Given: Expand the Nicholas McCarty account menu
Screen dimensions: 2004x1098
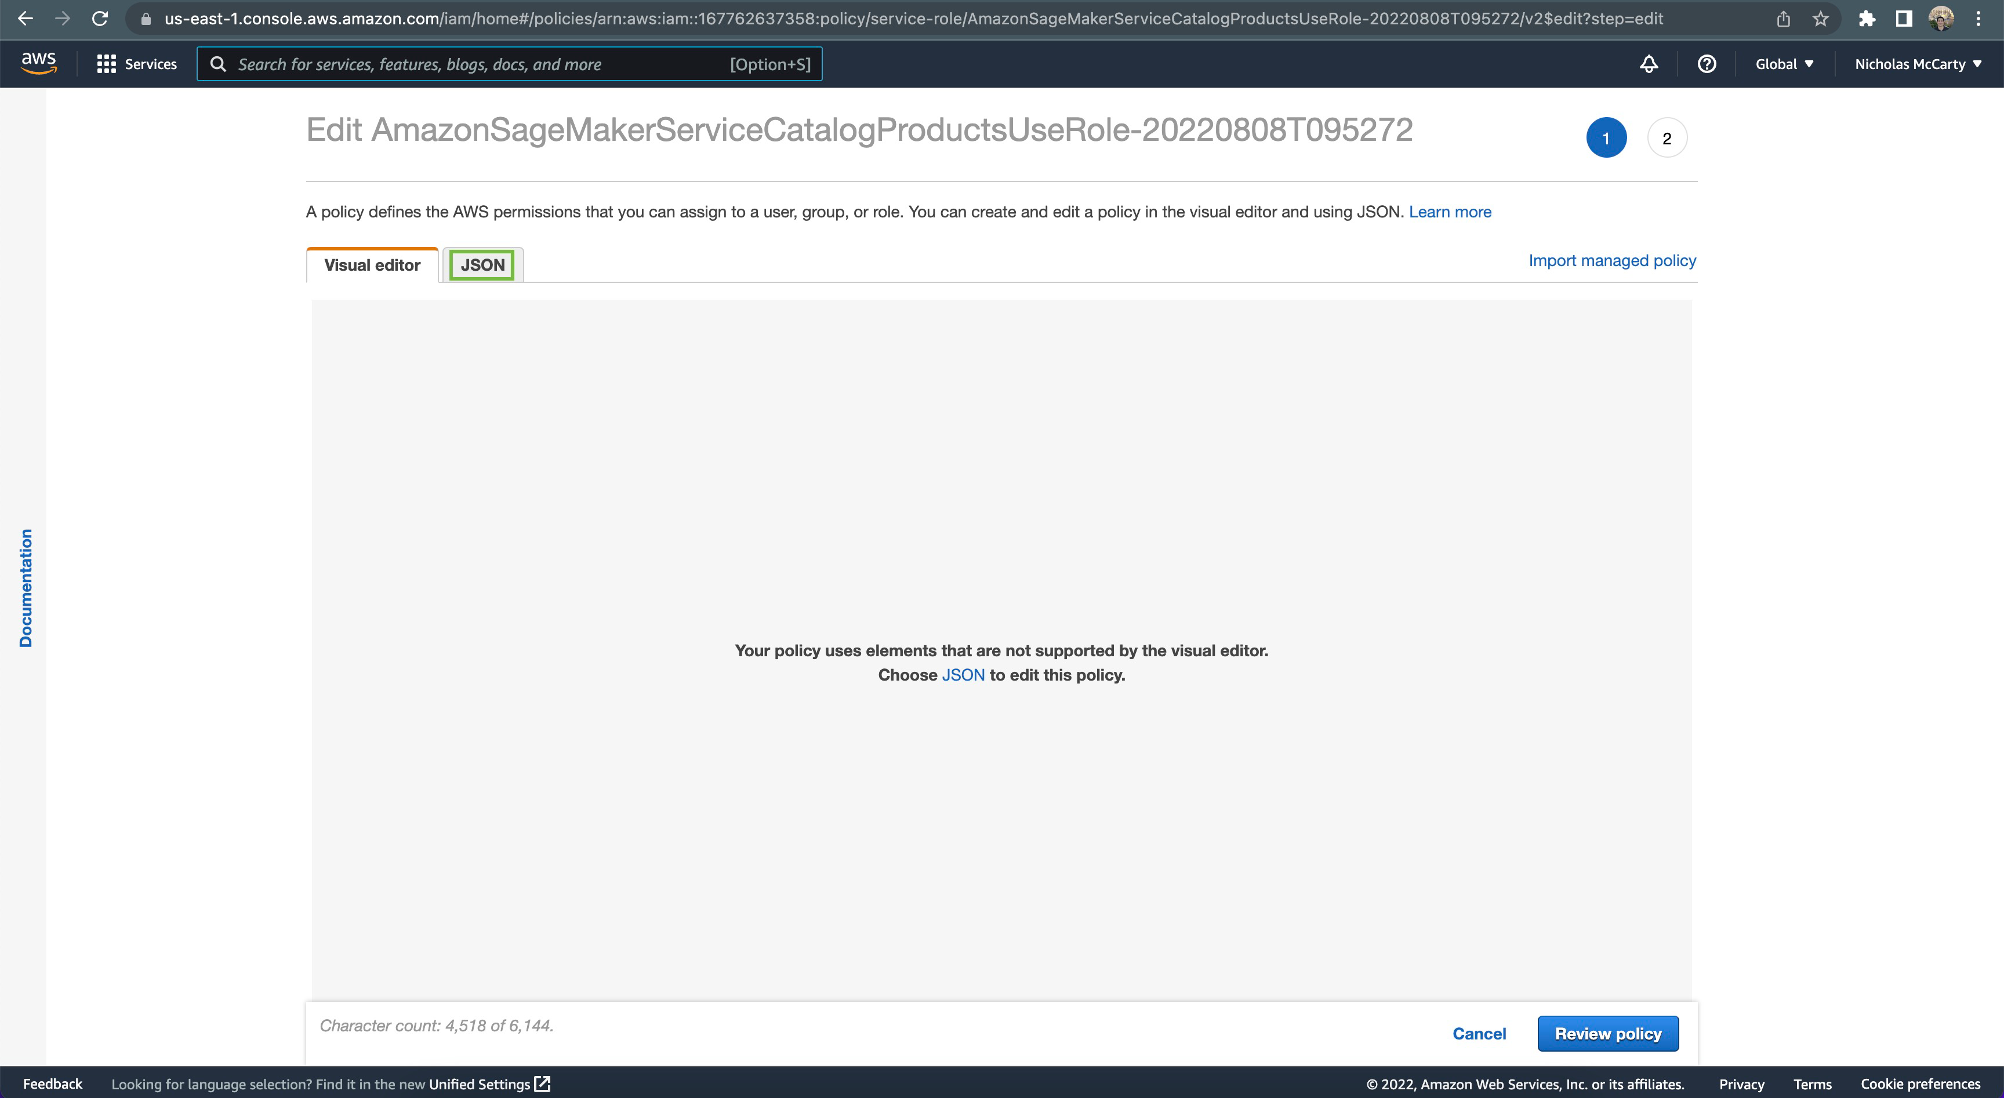Looking at the screenshot, I should point(1918,64).
